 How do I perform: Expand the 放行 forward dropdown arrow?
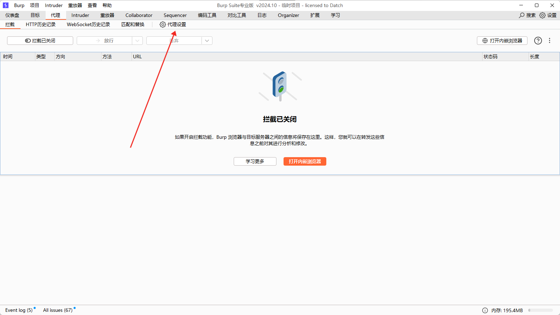[137, 41]
